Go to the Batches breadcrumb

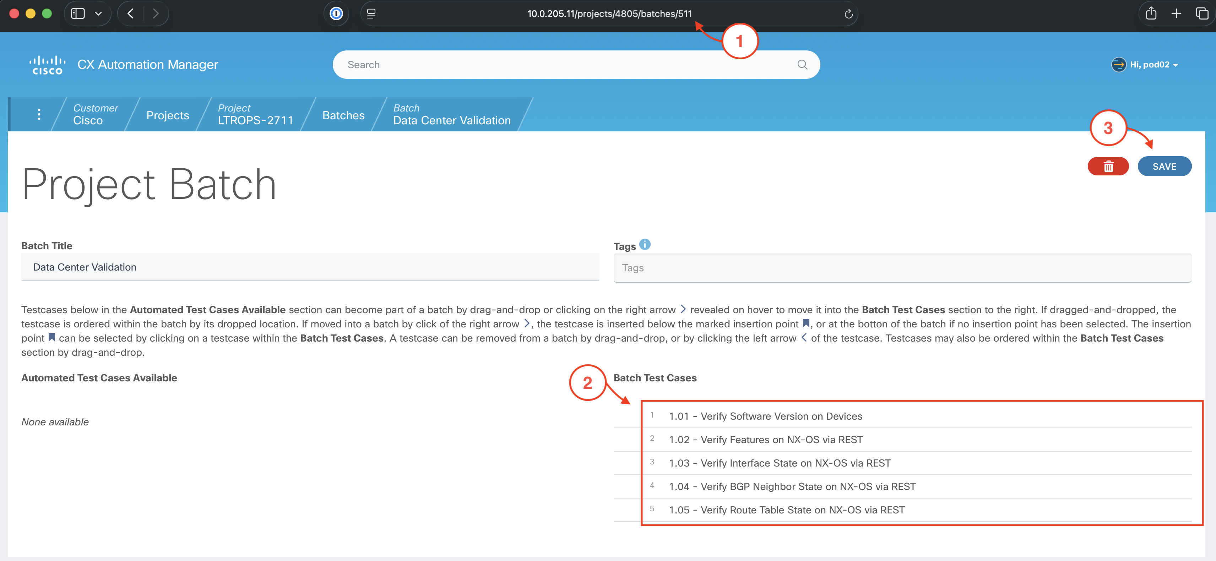coord(343,115)
